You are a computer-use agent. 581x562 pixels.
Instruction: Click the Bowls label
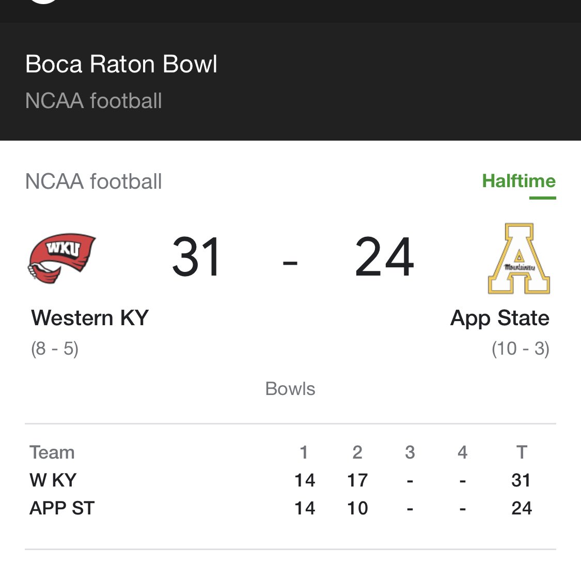290,389
